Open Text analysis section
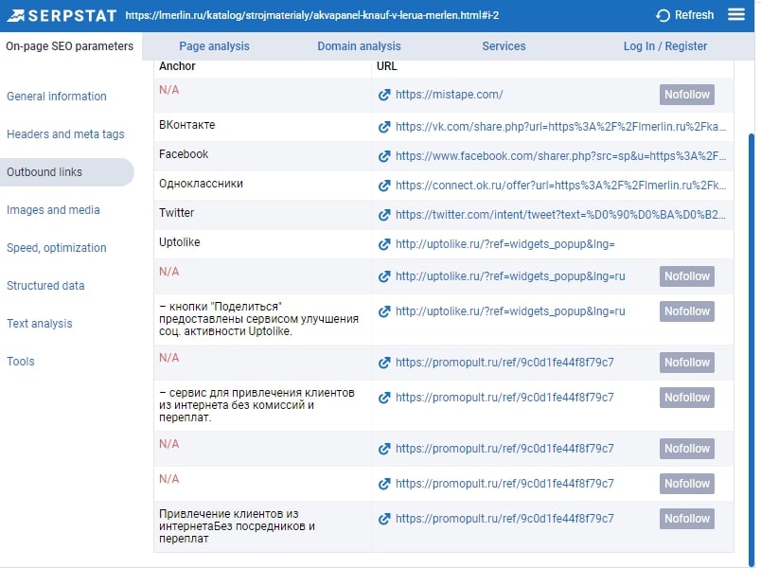 click(x=40, y=324)
